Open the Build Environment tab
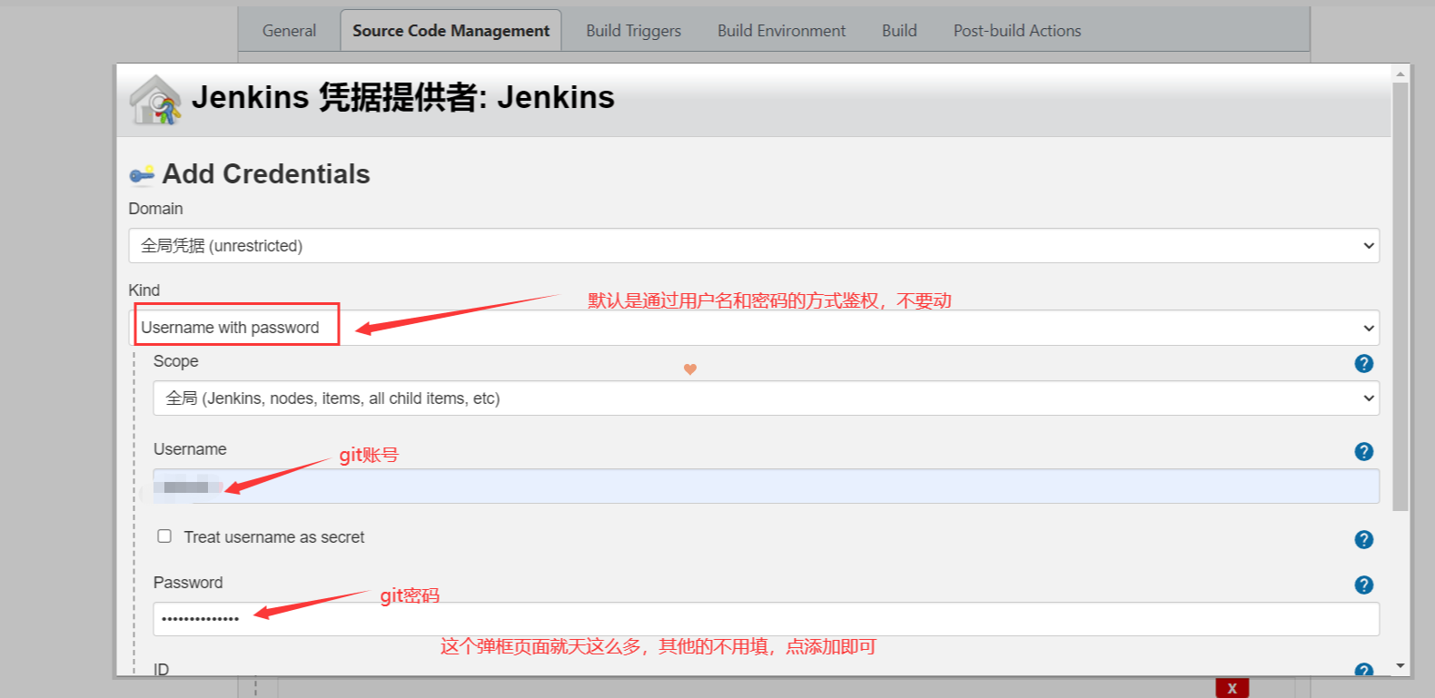Screen dimensions: 1435x698 click(781, 31)
